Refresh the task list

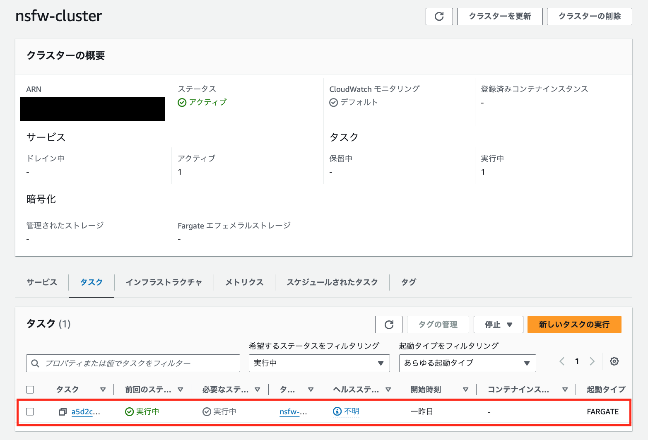(x=388, y=325)
